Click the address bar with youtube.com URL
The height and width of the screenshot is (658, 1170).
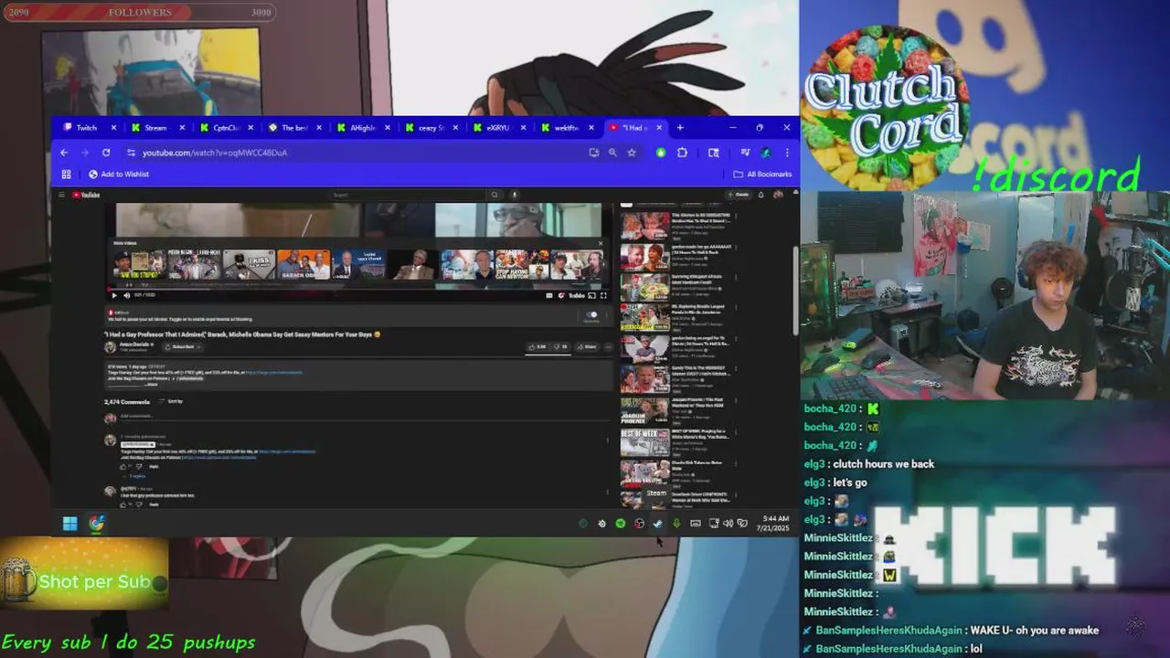click(x=356, y=153)
